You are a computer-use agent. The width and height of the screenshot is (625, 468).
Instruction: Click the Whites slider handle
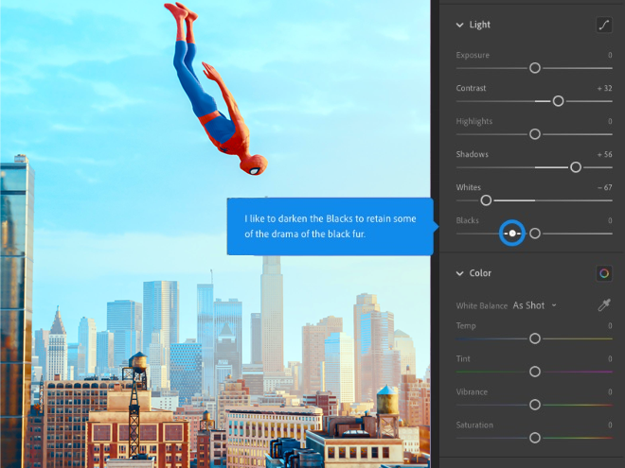pyautogui.click(x=486, y=200)
